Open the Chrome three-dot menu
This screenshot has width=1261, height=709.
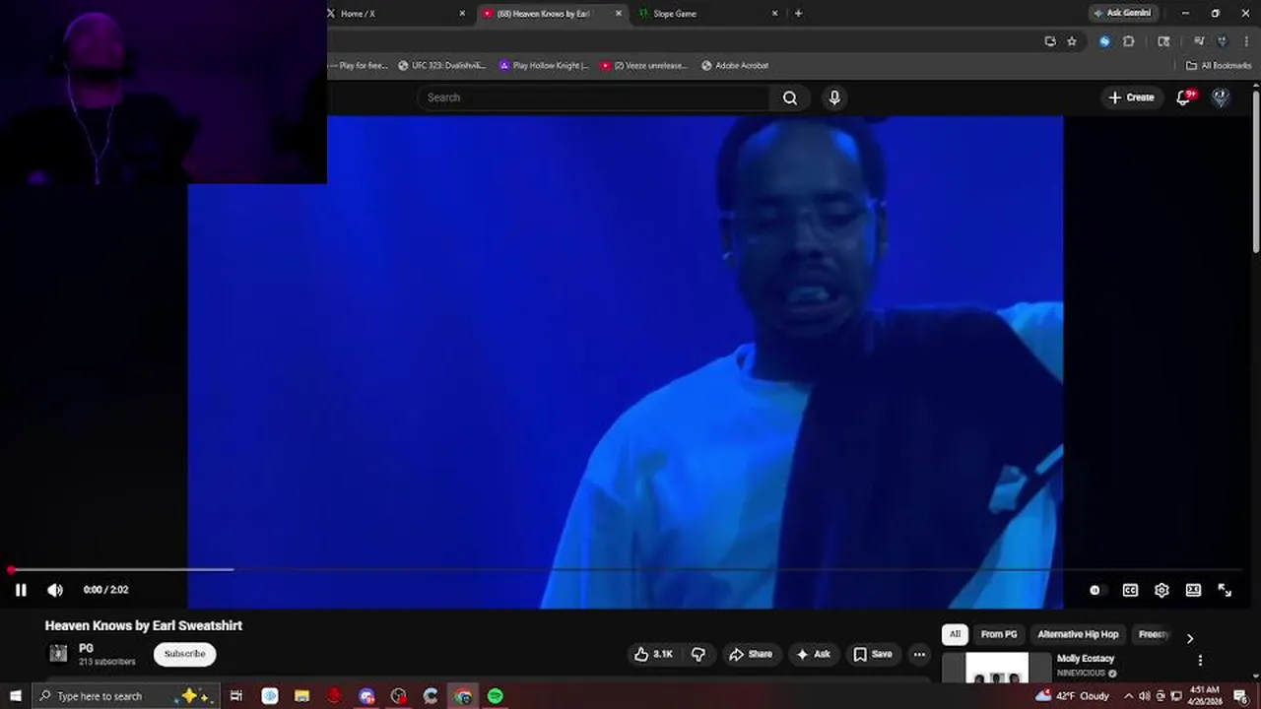(1245, 41)
